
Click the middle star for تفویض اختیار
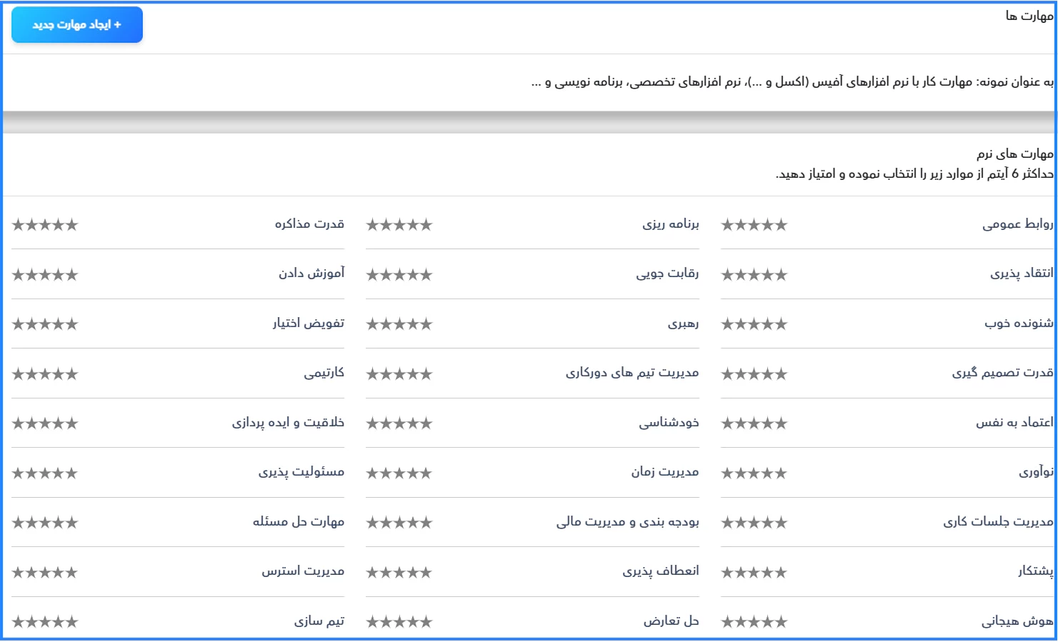[45, 324]
